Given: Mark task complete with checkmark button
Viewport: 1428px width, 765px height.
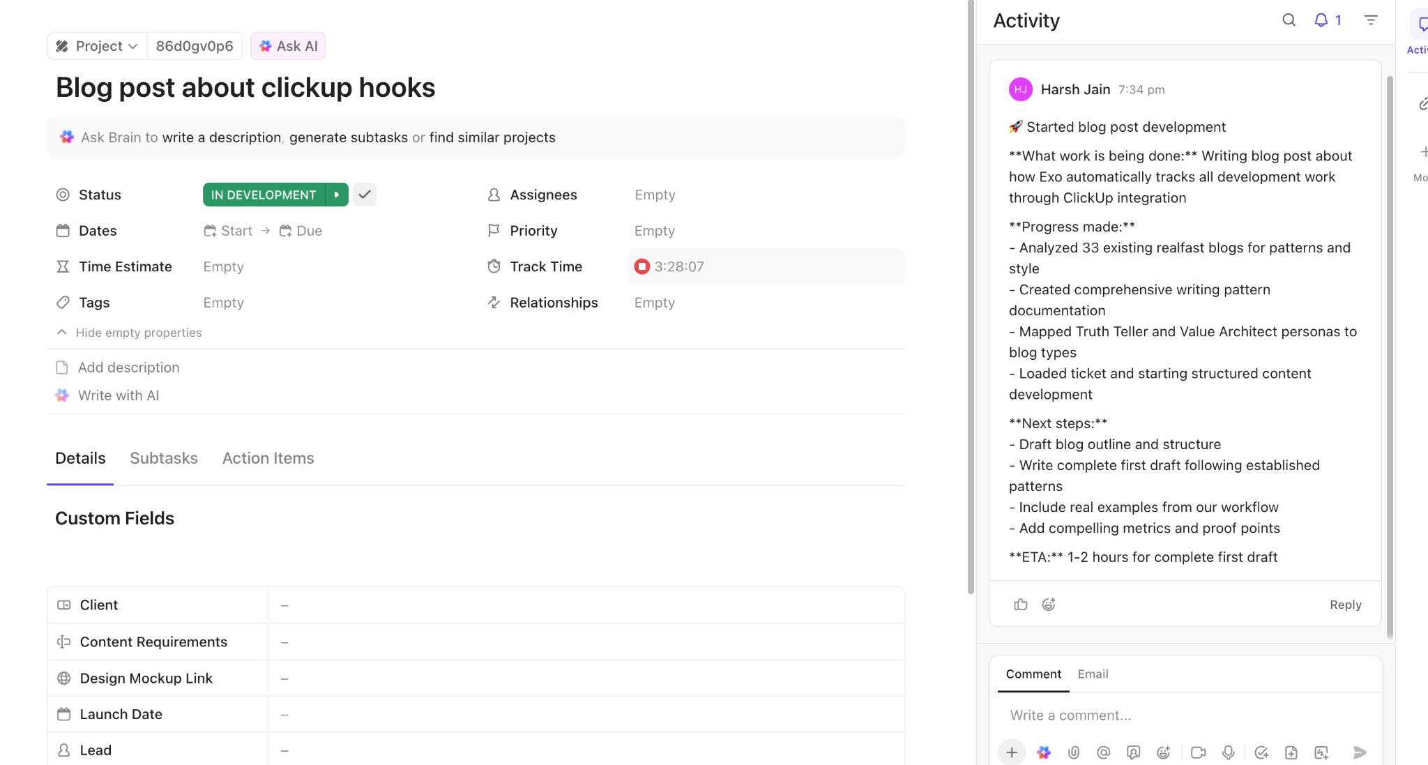Looking at the screenshot, I should [365, 195].
